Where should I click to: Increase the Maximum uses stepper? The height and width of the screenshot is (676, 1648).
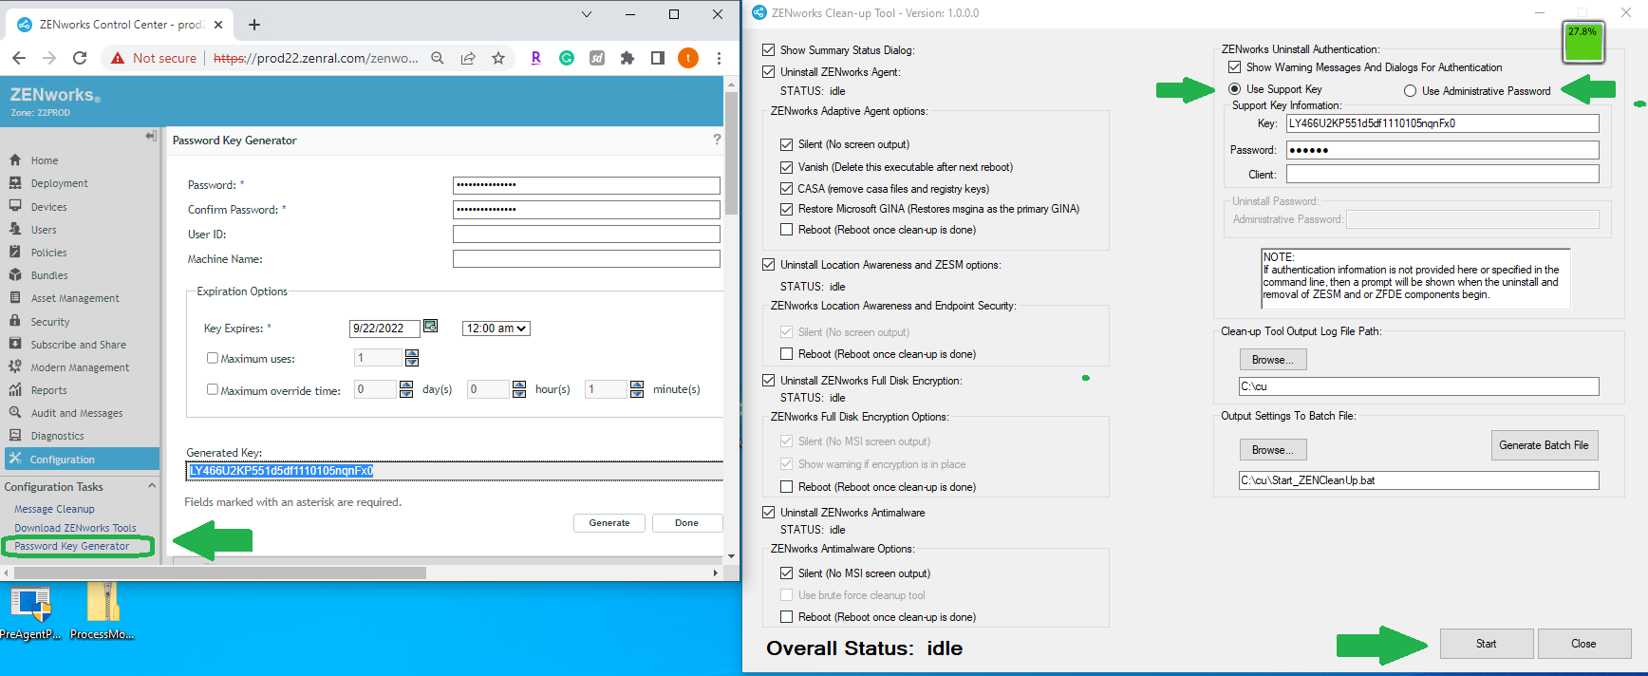[412, 353]
